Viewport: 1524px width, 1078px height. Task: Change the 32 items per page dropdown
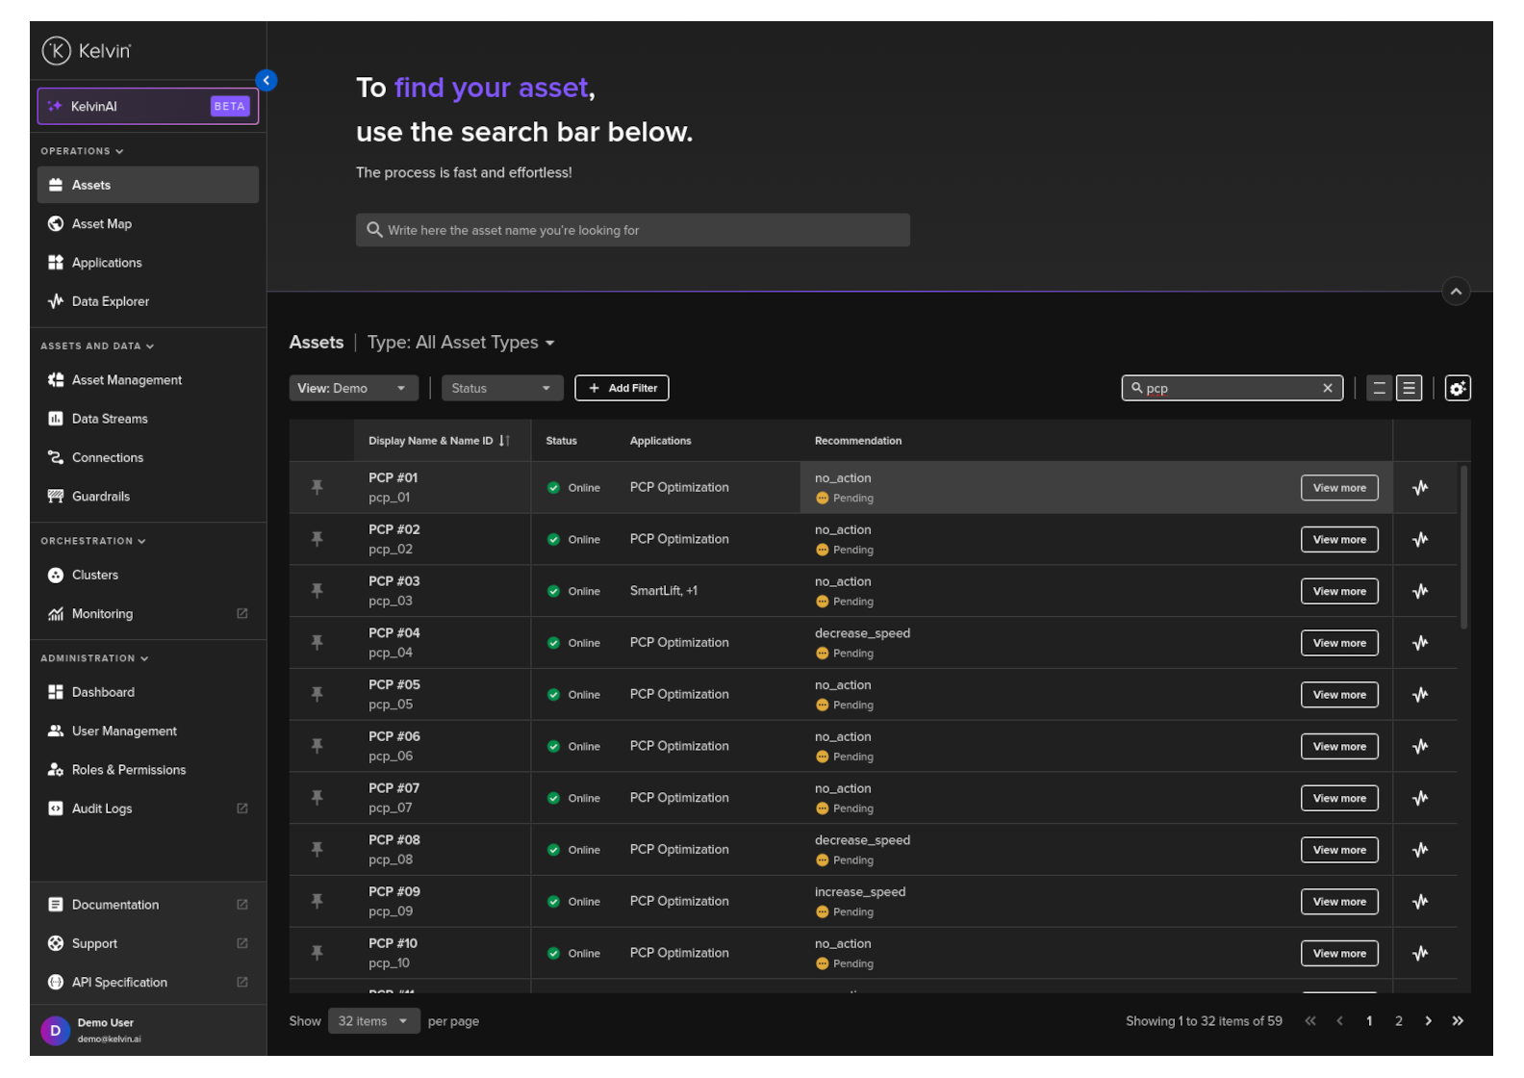[x=373, y=1021]
